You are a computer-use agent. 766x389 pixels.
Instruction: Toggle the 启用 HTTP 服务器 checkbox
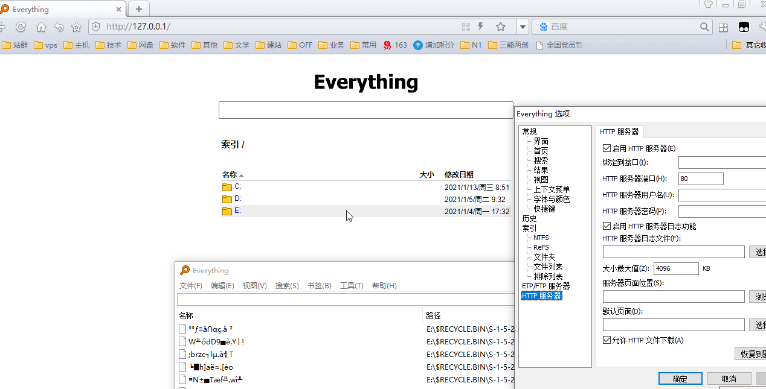point(607,148)
